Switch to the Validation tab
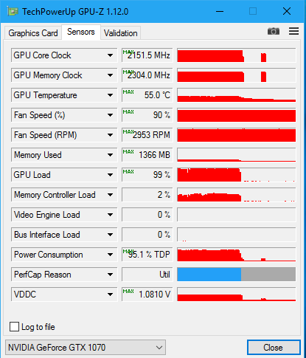 [x=120, y=33]
